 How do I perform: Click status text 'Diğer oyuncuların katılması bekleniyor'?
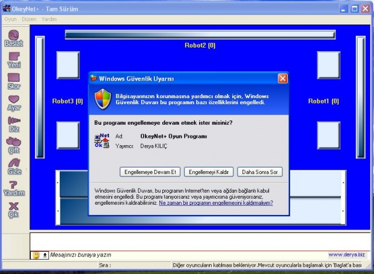click(215, 265)
